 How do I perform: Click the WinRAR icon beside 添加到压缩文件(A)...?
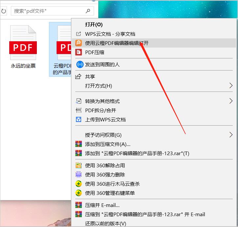(x=79, y=144)
